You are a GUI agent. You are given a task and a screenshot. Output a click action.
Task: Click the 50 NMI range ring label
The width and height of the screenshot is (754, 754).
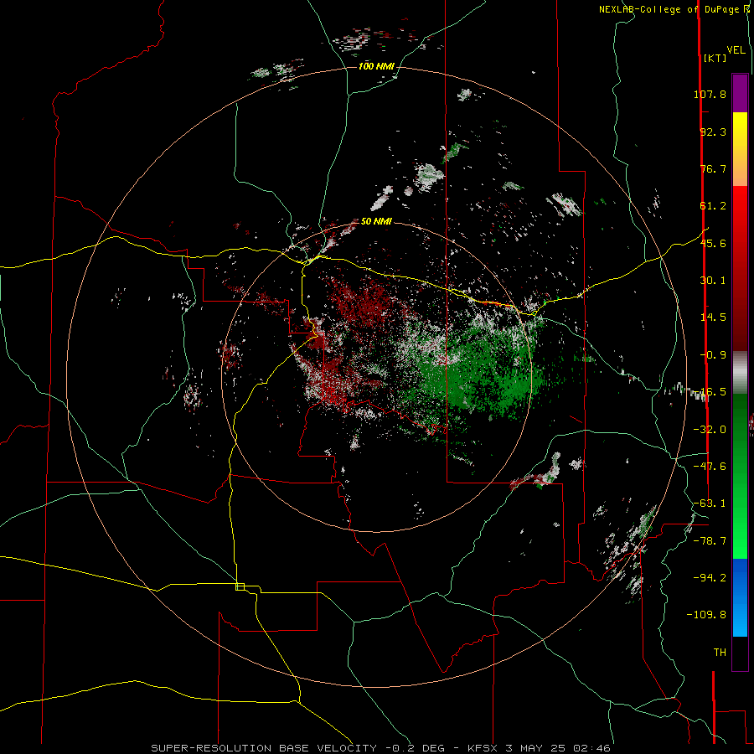376,222
